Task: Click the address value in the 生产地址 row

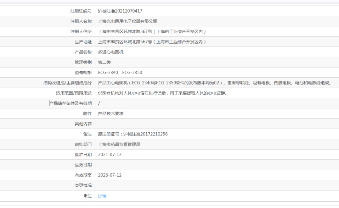Action: point(152,42)
